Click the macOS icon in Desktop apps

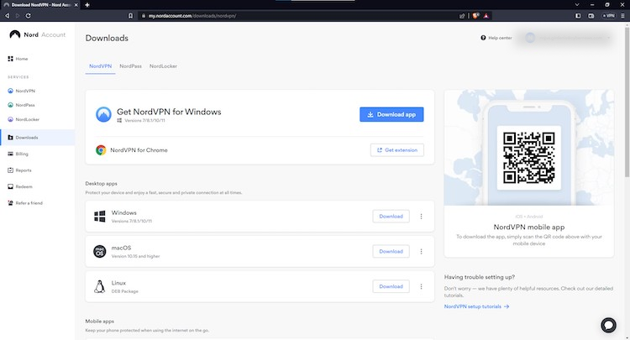click(100, 251)
